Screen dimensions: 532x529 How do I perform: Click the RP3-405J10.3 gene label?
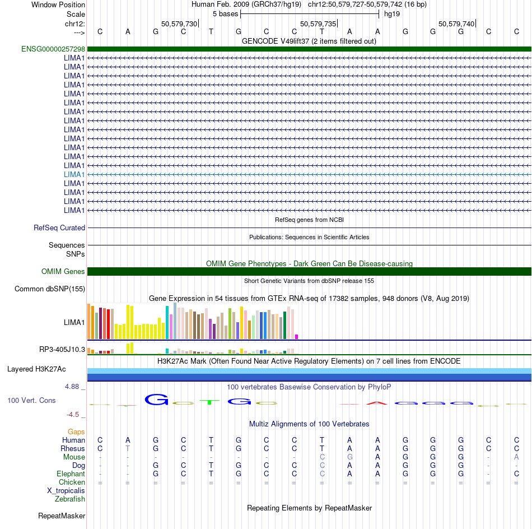coord(62,349)
